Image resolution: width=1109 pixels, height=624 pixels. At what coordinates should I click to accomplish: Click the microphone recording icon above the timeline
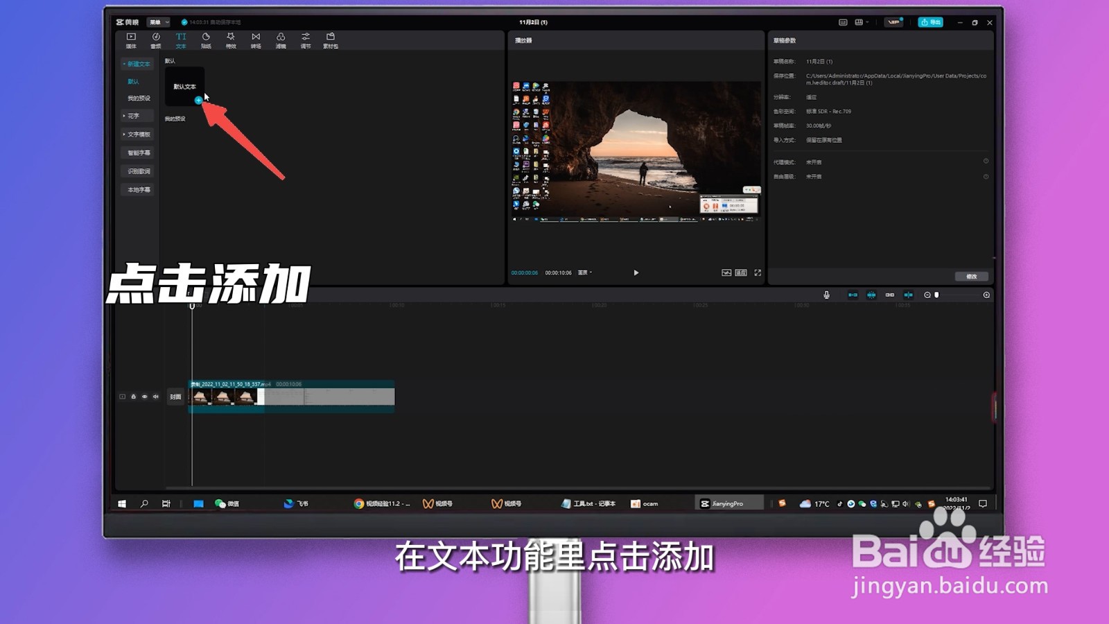pyautogui.click(x=827, y=295)
